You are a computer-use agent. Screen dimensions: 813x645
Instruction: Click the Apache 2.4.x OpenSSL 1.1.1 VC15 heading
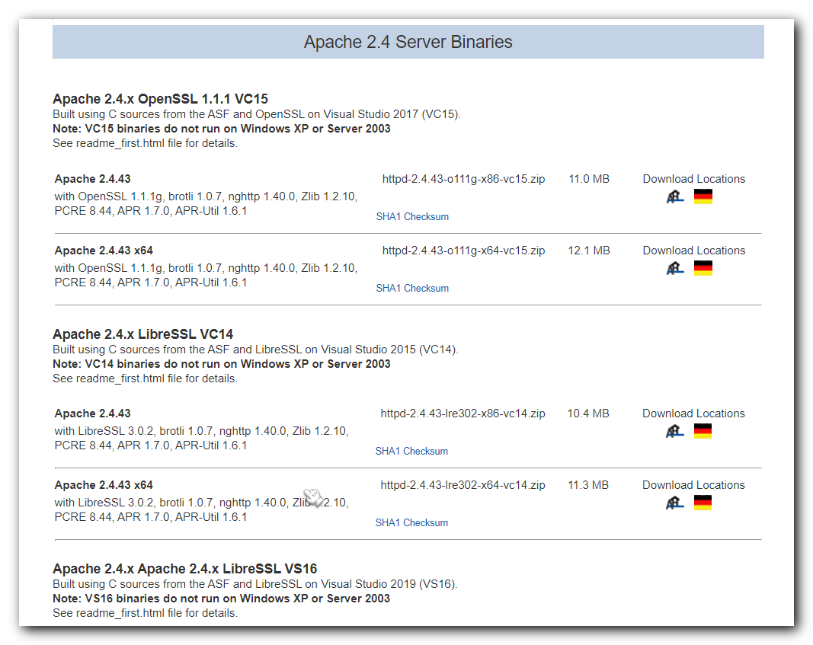pyautogui.click(x=160, y=99)
